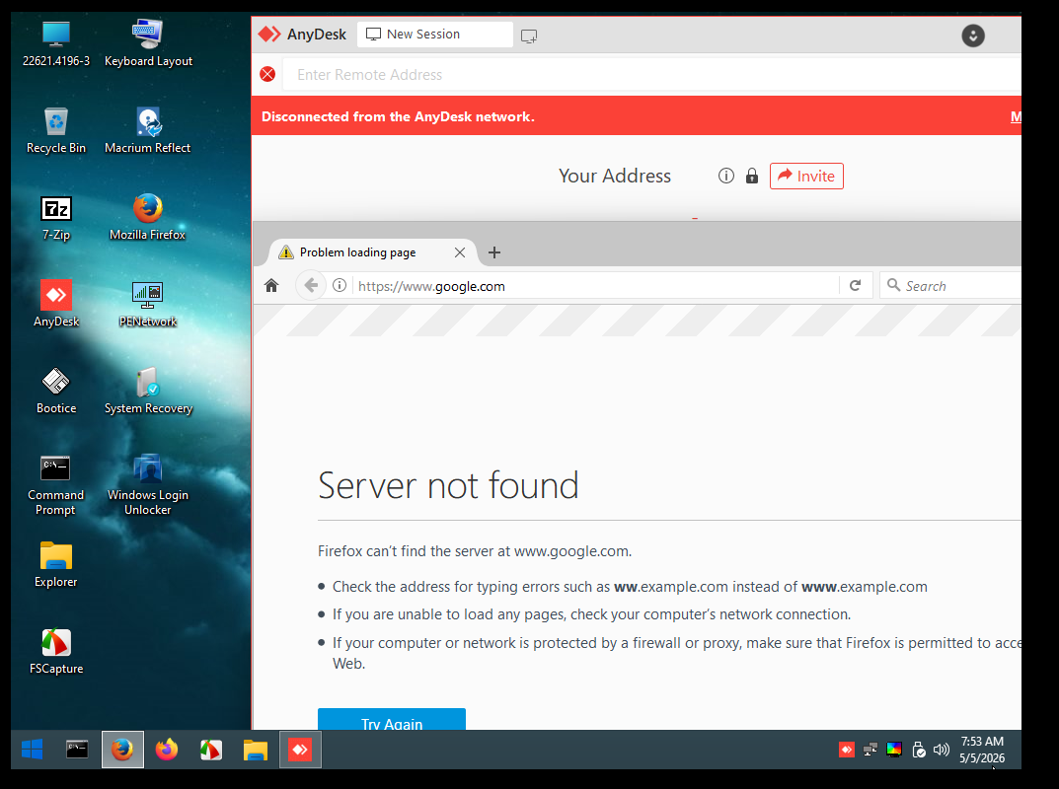Close the Problem loading page tab

460,252
